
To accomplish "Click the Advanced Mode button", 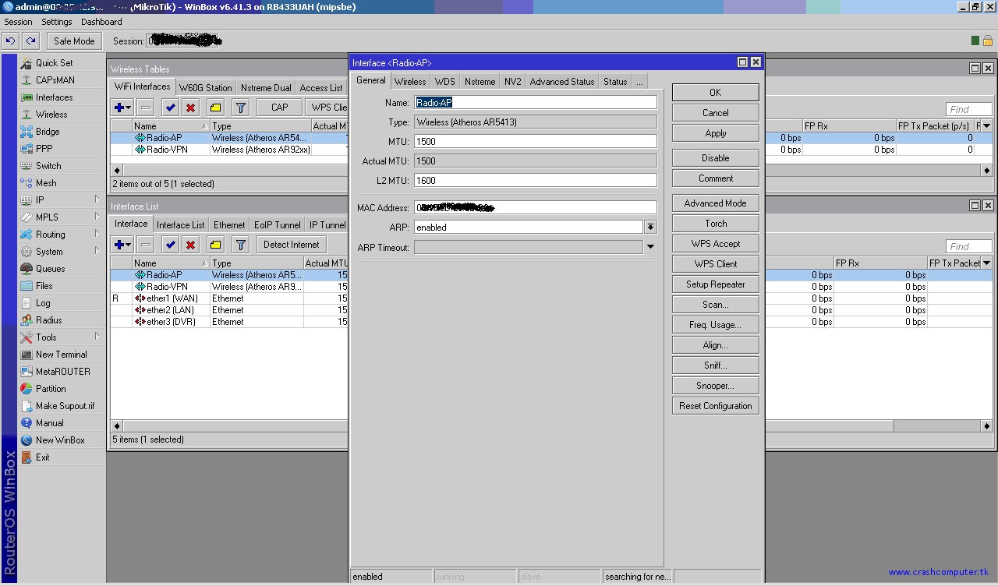I will [715, 203].
